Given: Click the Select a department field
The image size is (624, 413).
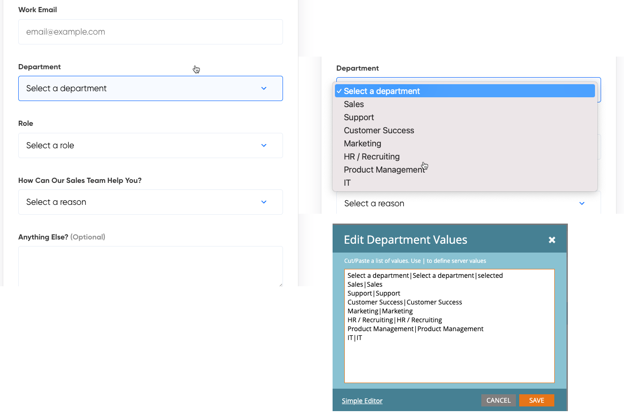Looking at the screenshot, I should pyautogui.click(x=150, y=88).
